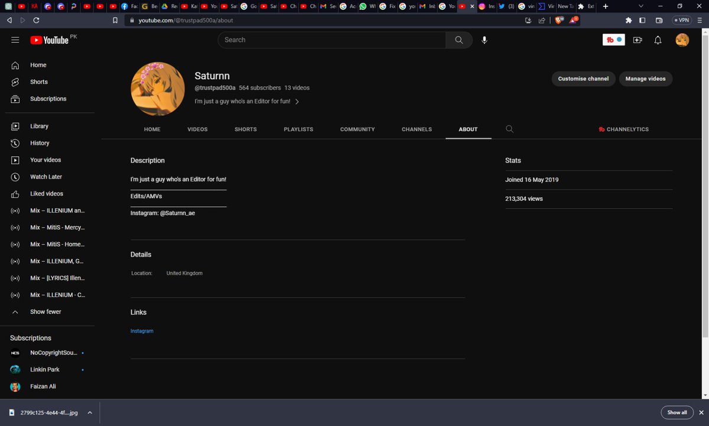Switch to the Instagram browser tab
This screenshot has height=426, width=709.
click(487, 6)
